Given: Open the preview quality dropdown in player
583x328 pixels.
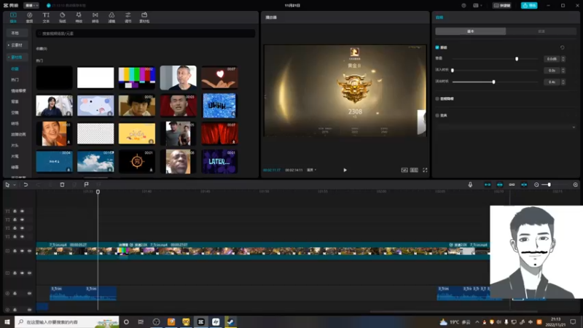Looking at the screenshot, I should (x=312, y=170).
